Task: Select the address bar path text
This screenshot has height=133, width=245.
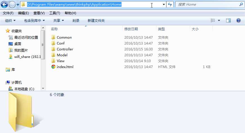Action: (x=74, y=4)
